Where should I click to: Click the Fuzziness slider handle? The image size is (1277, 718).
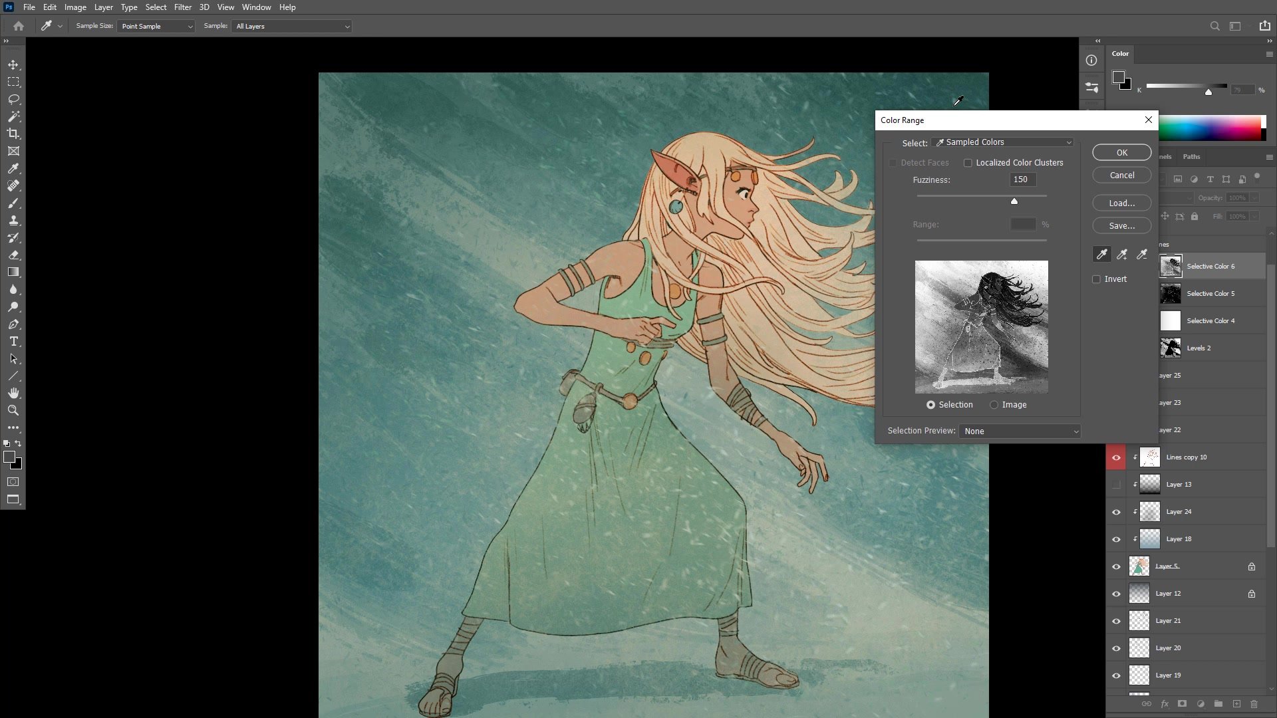[1014, 201]
